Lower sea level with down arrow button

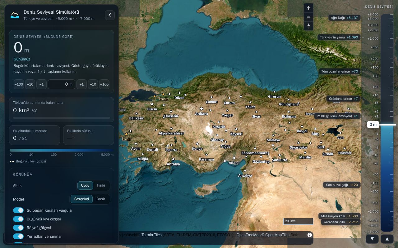click(x=372, y=239)
